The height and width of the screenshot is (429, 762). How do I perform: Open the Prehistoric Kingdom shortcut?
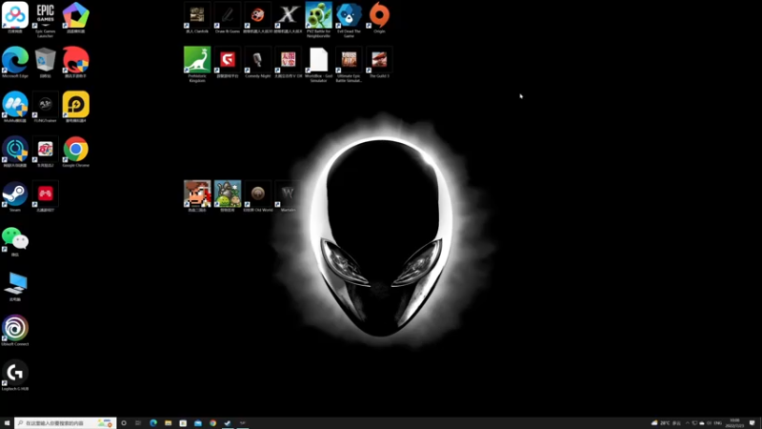197,62
